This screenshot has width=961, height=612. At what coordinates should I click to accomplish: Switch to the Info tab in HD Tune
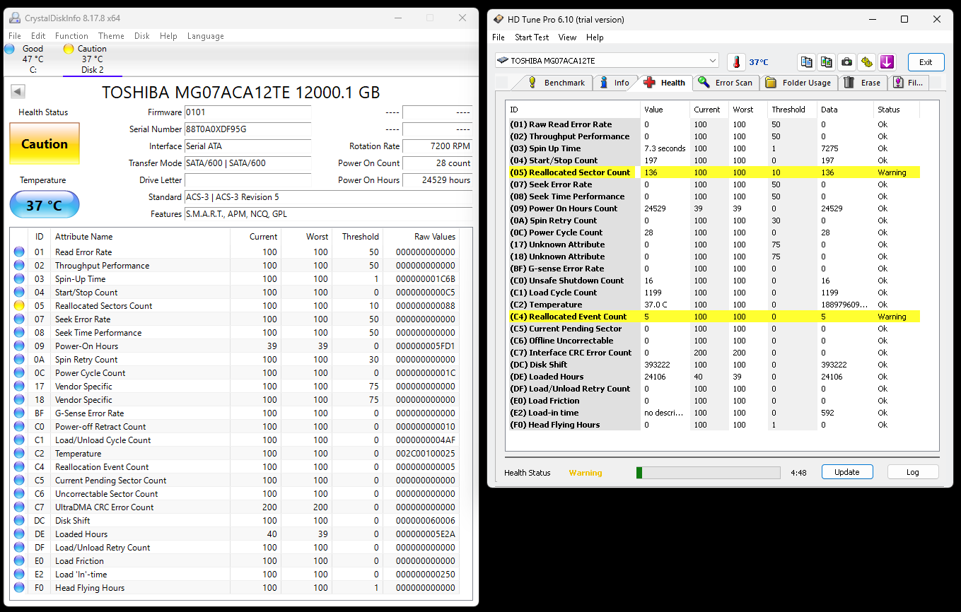pos(614,83)
